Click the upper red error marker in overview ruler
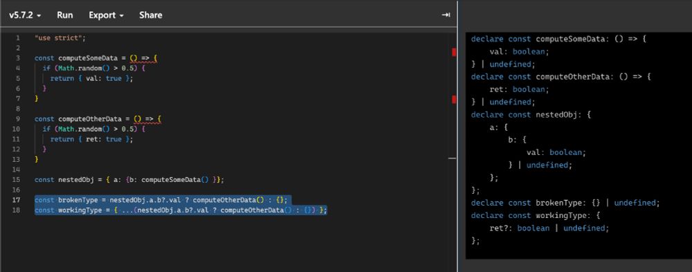The image size is (692, 272). click(454, 52)
